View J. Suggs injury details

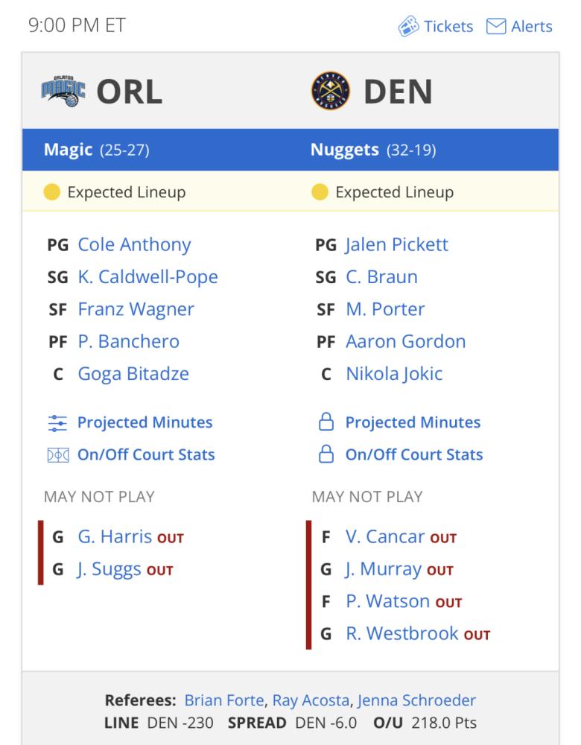point(109,568)
